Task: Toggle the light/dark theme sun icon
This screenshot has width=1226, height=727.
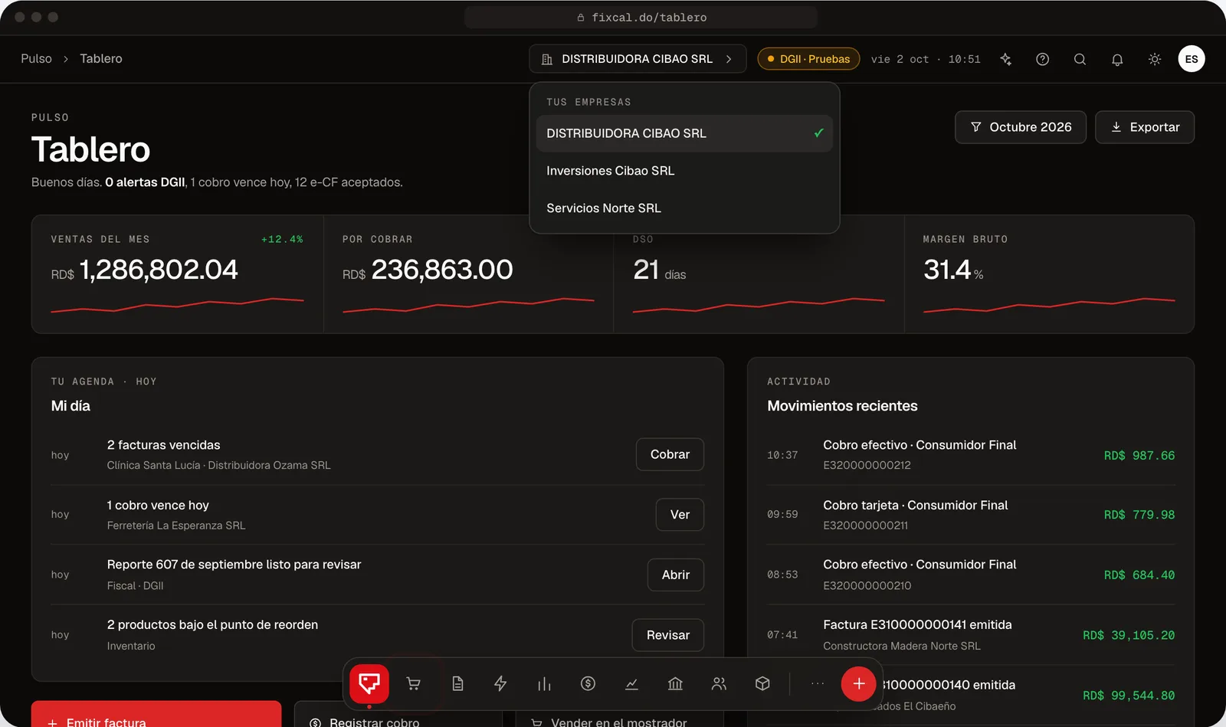Action: [x=1155, y=59]
